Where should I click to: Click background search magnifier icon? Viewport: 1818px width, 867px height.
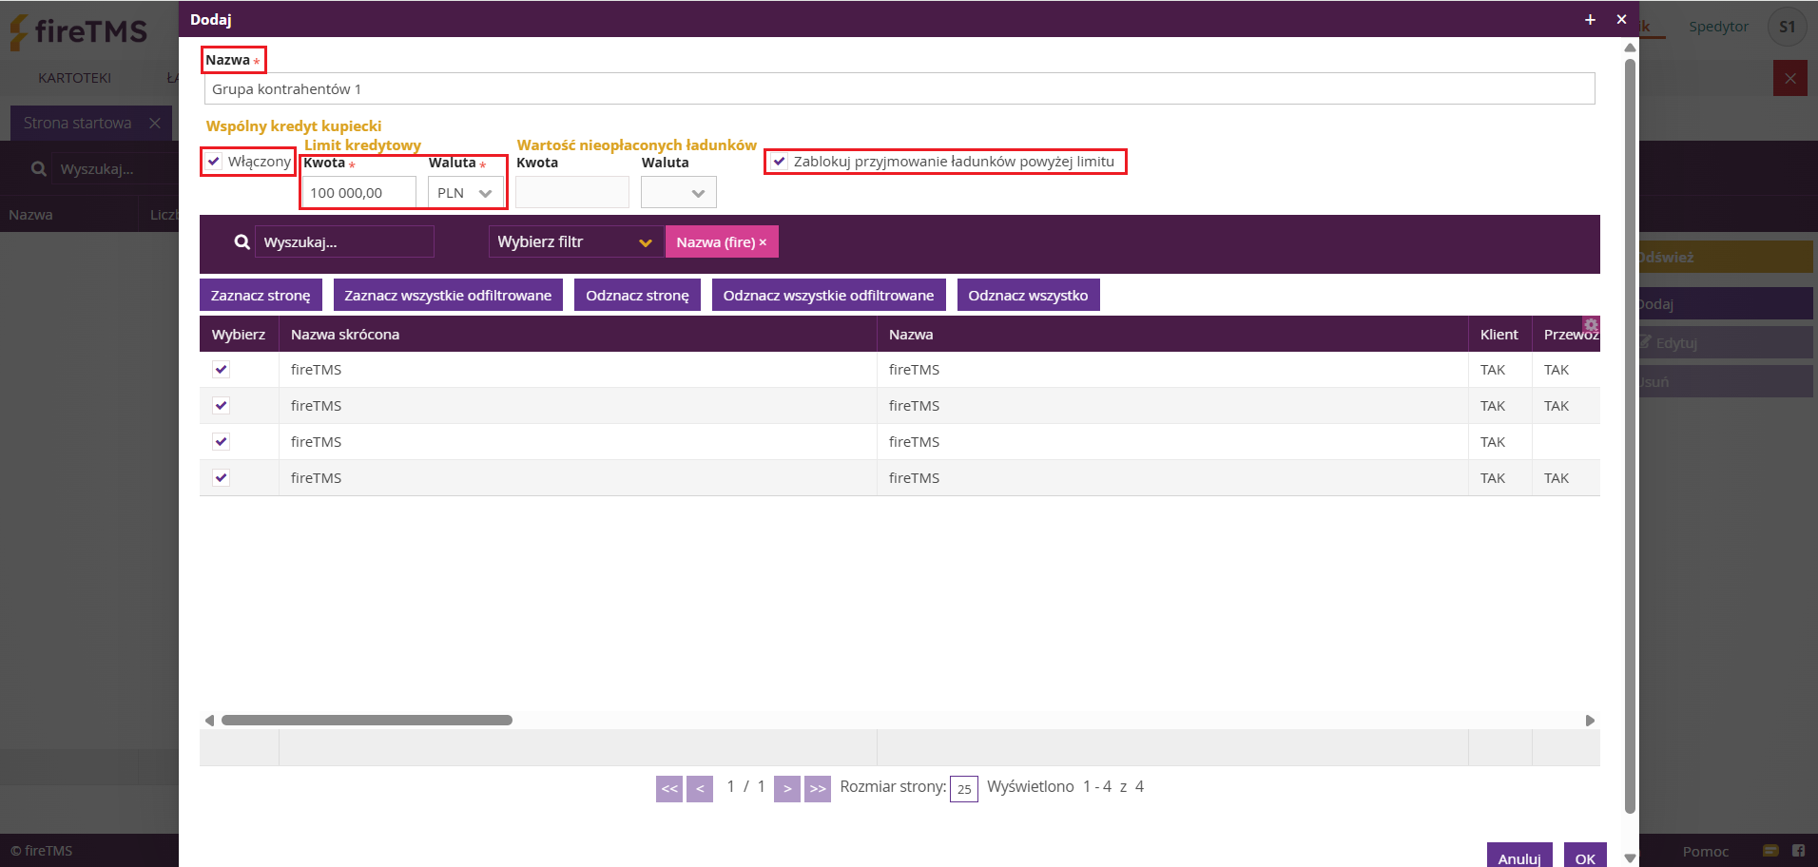coord(39,168)
